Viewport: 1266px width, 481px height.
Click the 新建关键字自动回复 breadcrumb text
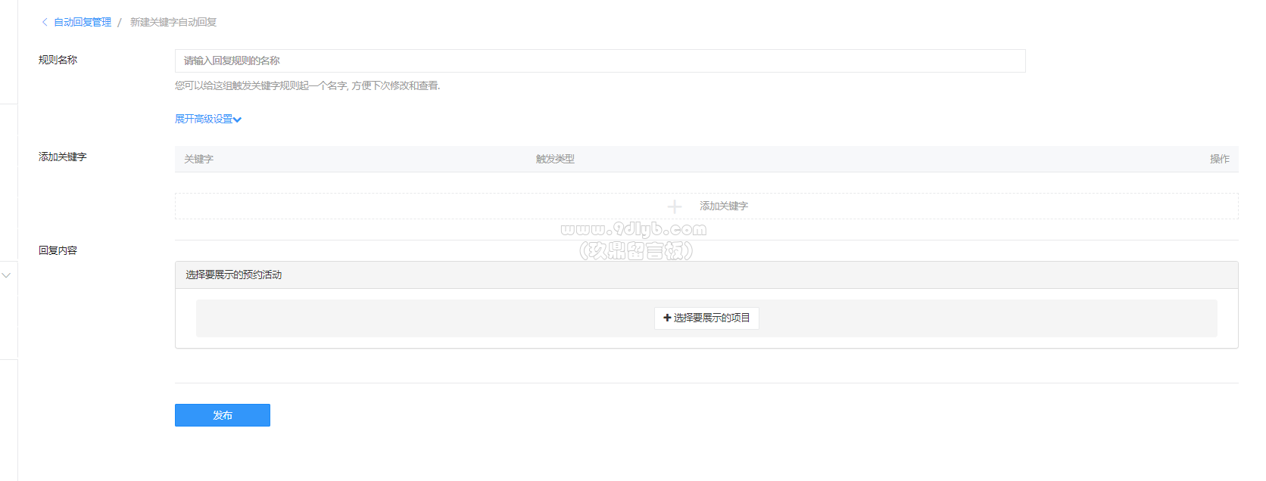173,22
